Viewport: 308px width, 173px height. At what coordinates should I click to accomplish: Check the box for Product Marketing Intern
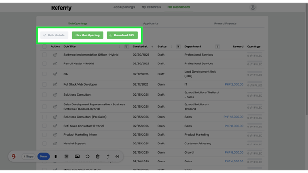click(45, 135)
